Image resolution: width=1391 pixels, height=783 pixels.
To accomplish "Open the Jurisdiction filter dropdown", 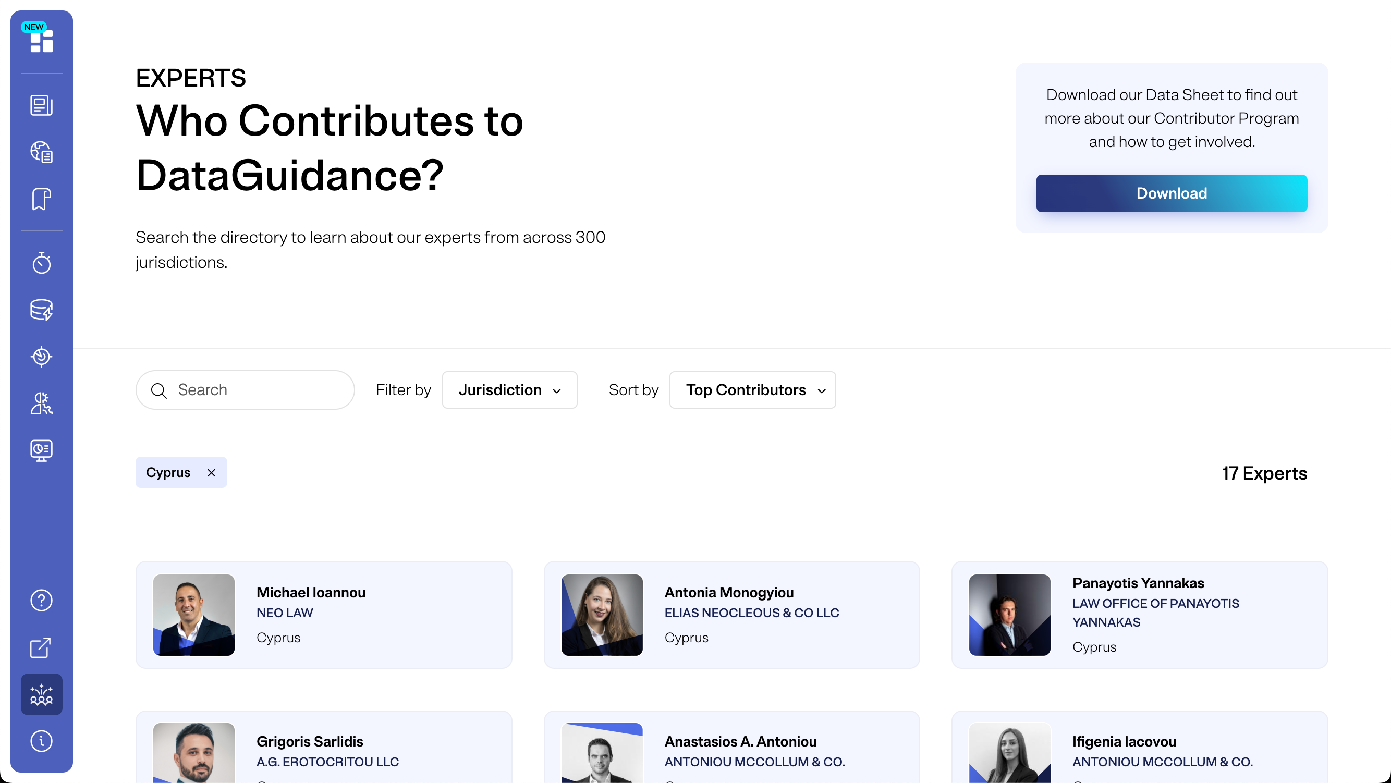I will click(510, 390).
